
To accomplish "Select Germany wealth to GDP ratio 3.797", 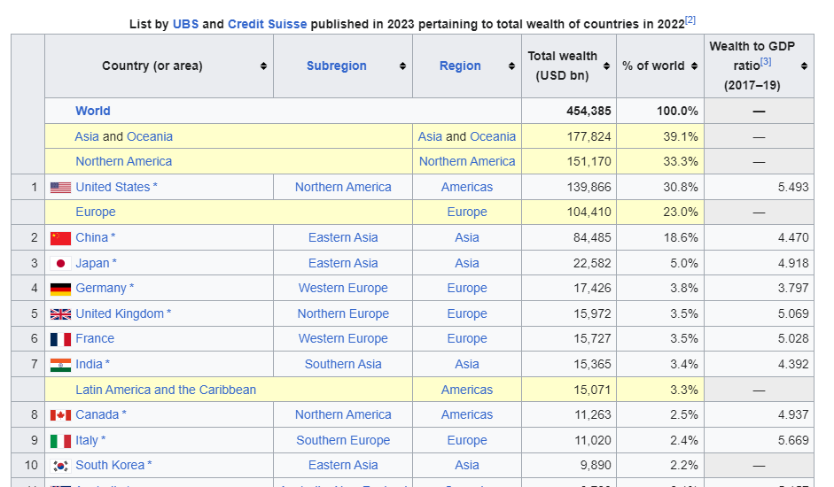I will point(793,288).
